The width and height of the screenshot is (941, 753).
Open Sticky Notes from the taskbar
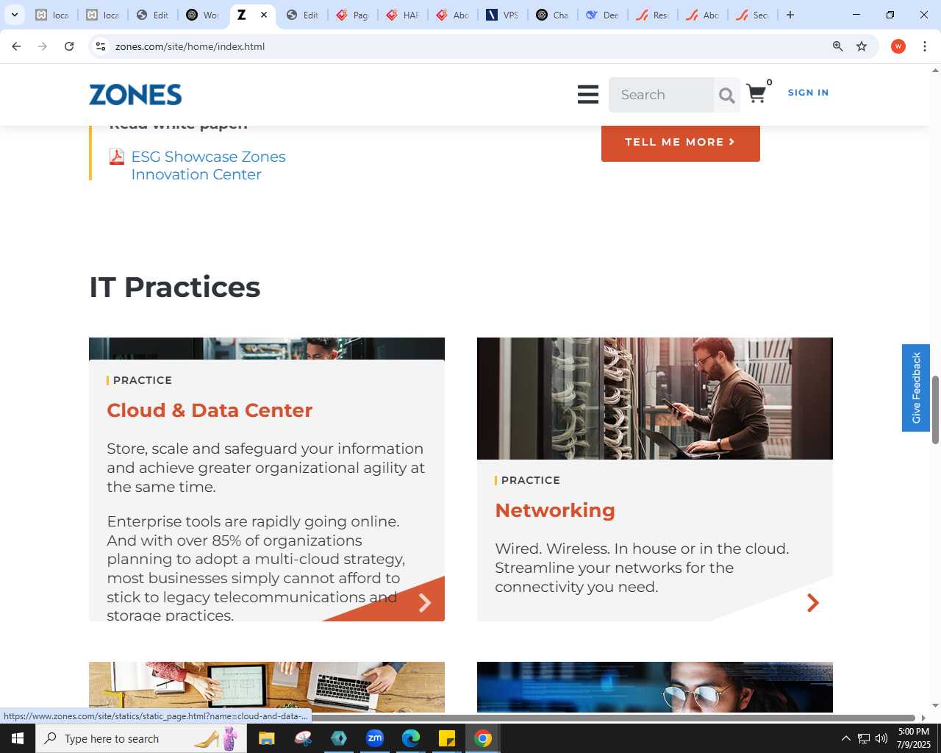click(x=446, y=738)
